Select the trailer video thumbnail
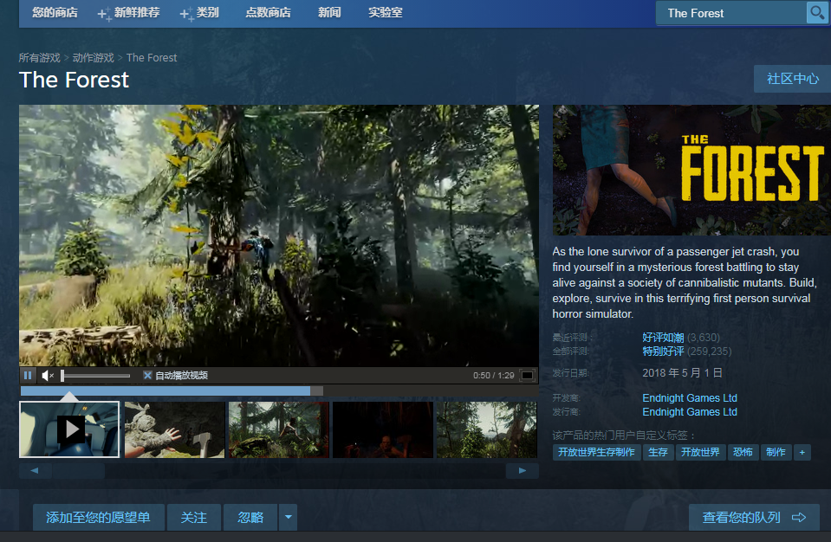The image size is (831, 542). (x=69, y=429)
